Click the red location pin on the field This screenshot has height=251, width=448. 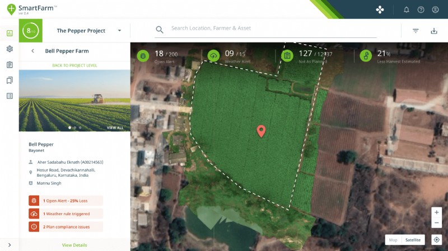[x=261, y=131]
